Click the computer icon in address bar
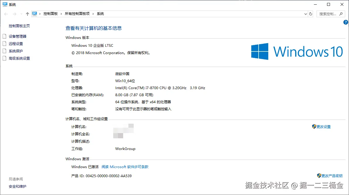This screenshot has height=195, width=349. click(35, 14)
